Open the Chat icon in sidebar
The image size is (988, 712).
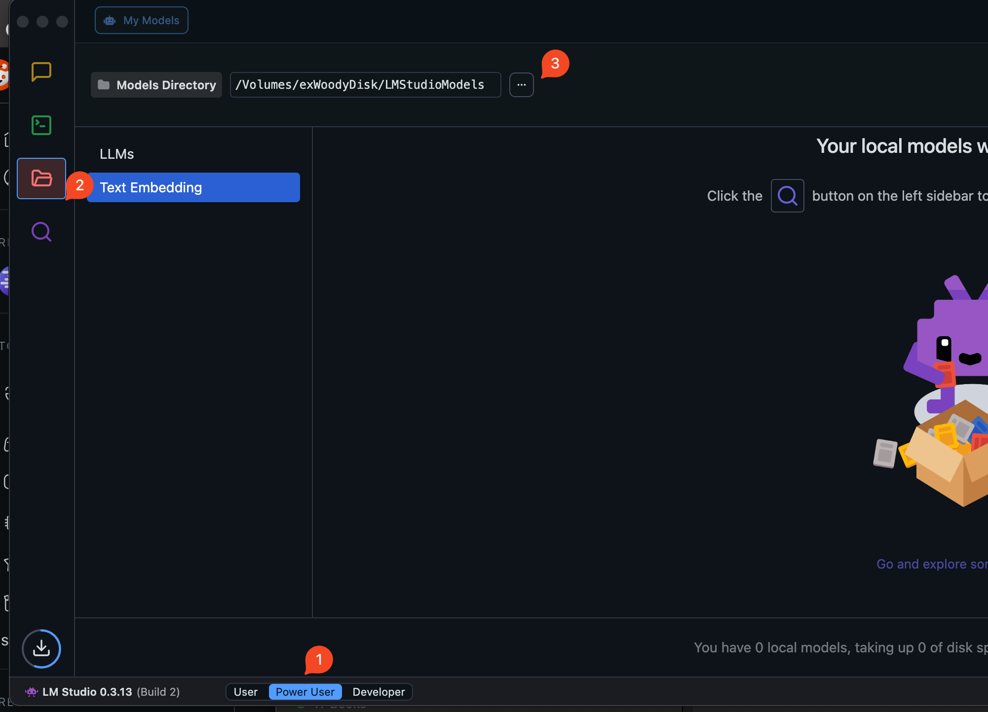(x=41, y=72)
